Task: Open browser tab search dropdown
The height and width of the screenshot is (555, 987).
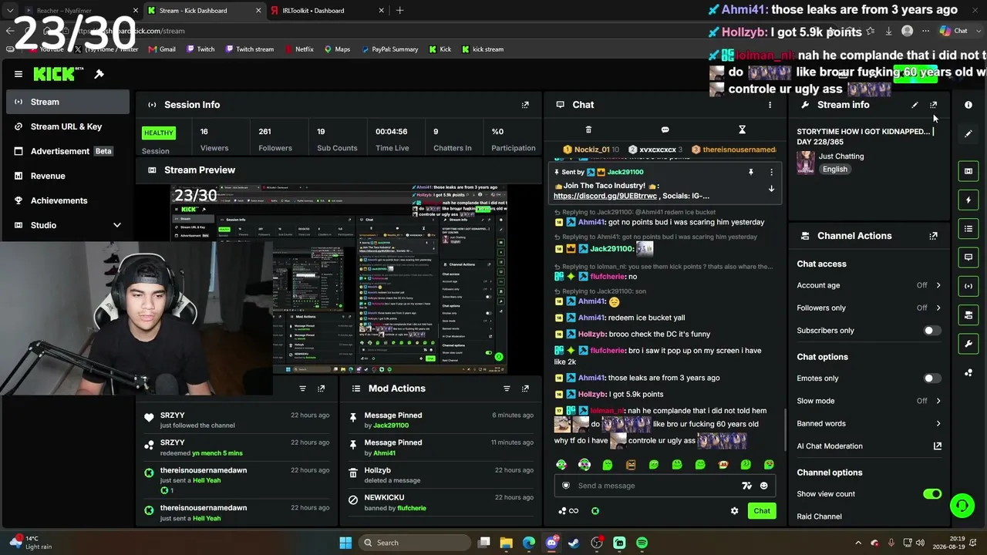Action: 10,11
